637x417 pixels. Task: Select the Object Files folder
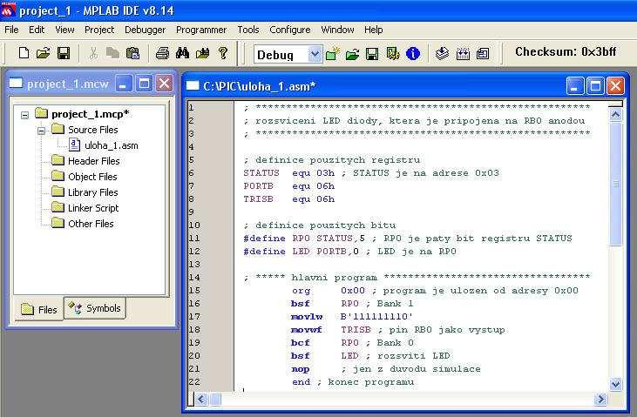(x=92, y=177)
